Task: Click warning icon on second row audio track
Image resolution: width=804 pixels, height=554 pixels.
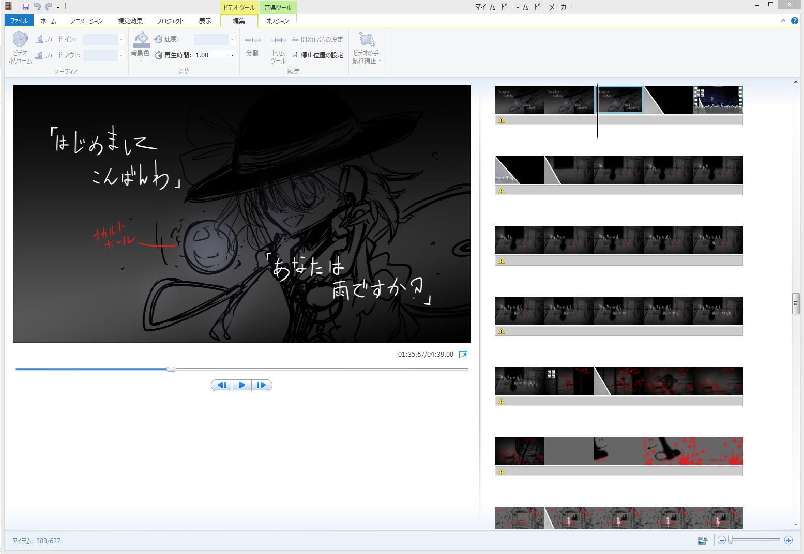Action: pyautogui.click(x=501, y=190)
